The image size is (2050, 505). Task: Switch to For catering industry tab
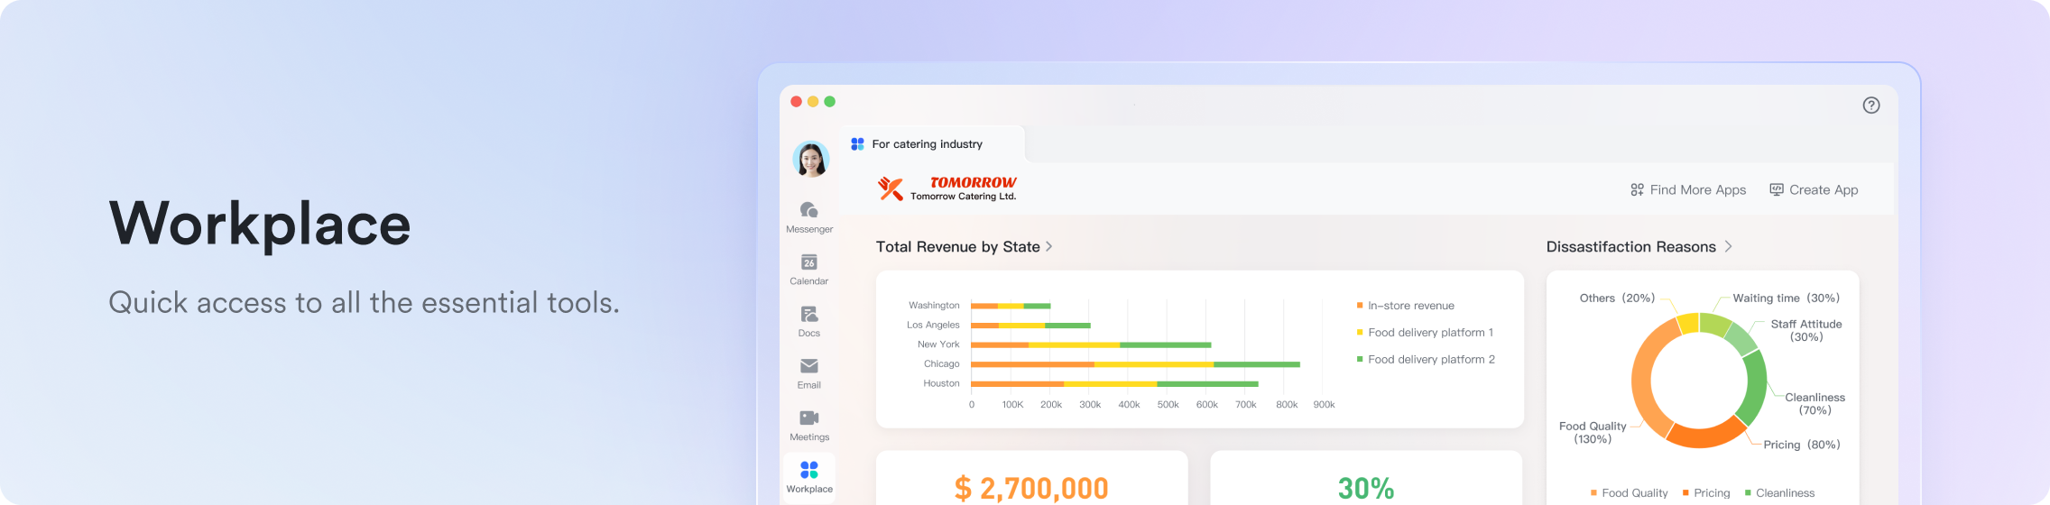(927, 144)
